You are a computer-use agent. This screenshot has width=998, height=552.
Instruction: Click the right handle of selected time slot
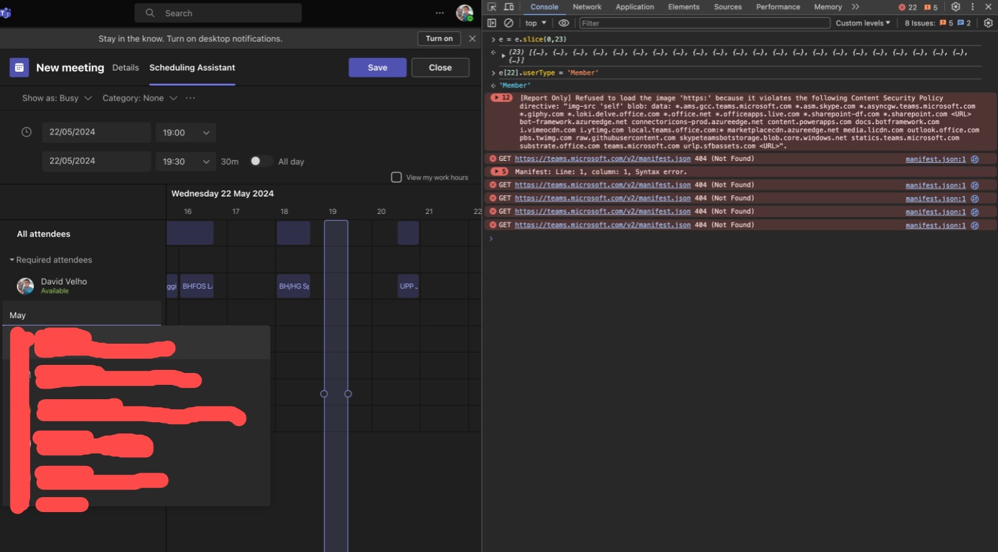[348, 394]
